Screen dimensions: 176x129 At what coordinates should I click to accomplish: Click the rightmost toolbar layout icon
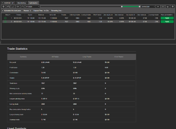pyautogui.click(x=172, y=6)
